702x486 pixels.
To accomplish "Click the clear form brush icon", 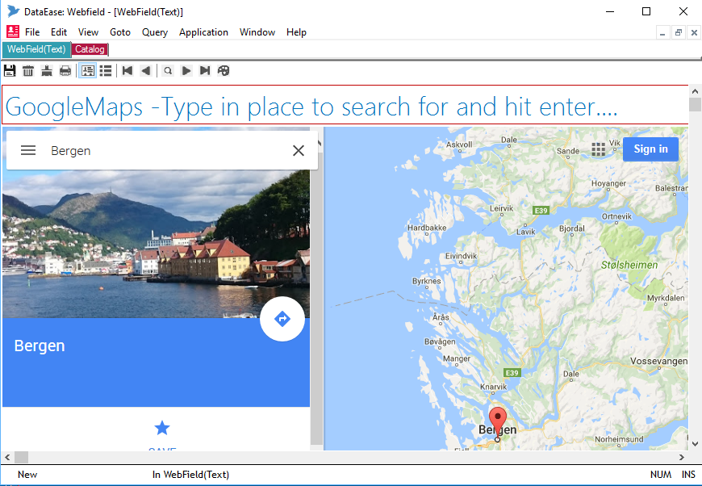I will coord(47,71).
